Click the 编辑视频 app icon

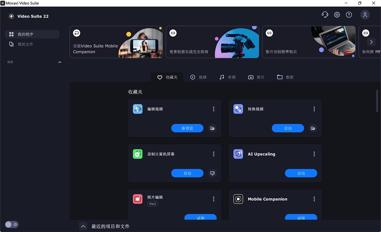pyautogui.click(x=137, y=109)
